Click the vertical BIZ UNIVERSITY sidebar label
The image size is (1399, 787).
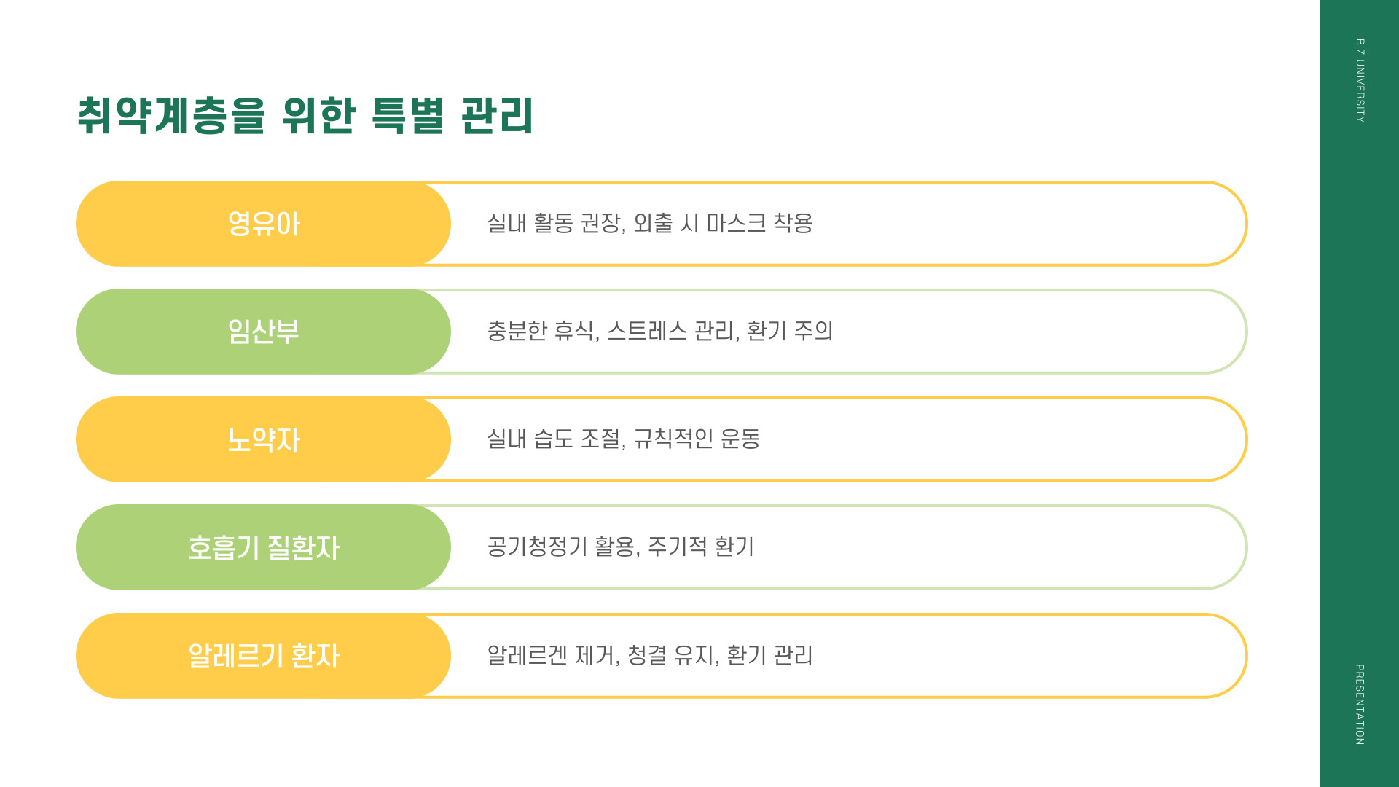(1360, 81)
